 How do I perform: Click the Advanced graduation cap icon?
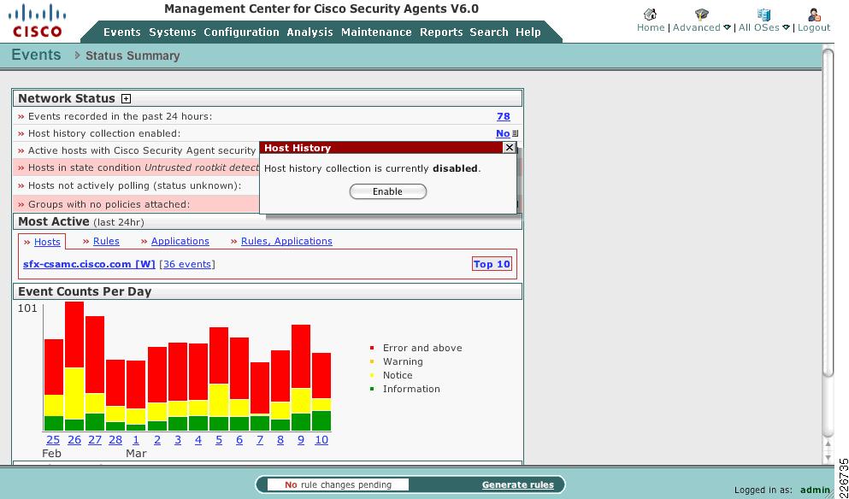coord(701,14)
